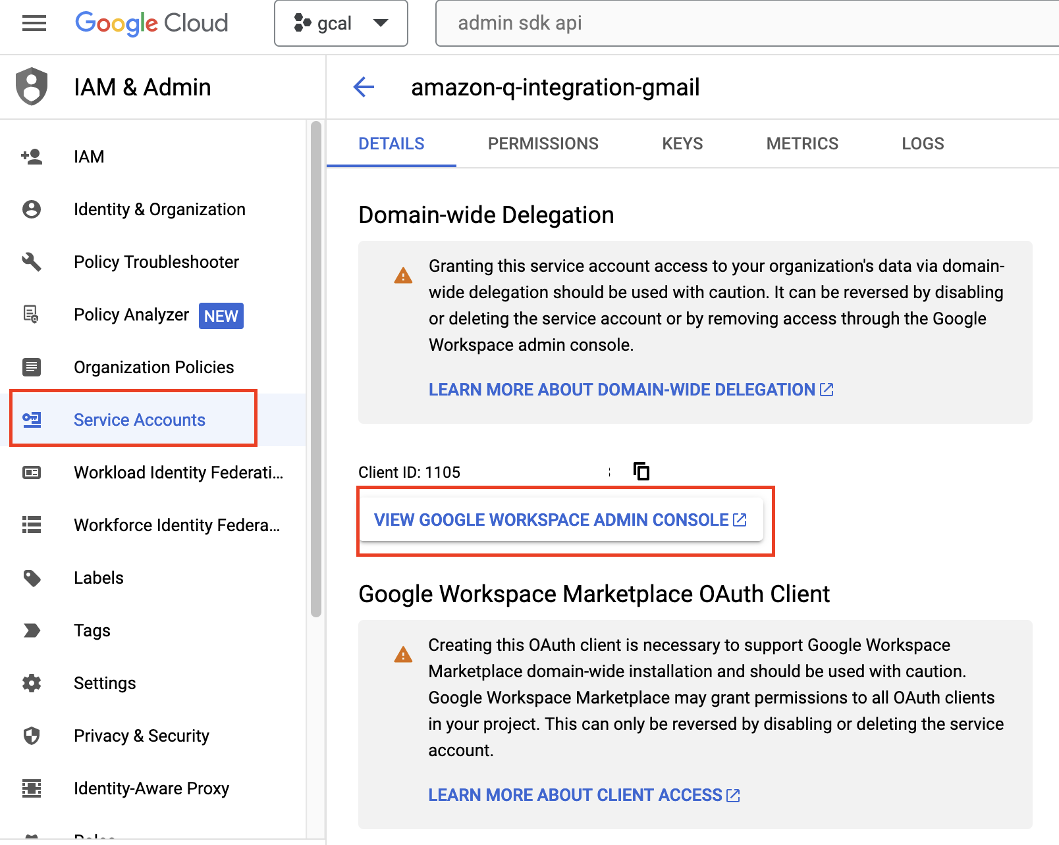This screenshot has width=1059, height=845.
Task: Click the sidebar vertical scrollbar
Action: coord(316,369)
